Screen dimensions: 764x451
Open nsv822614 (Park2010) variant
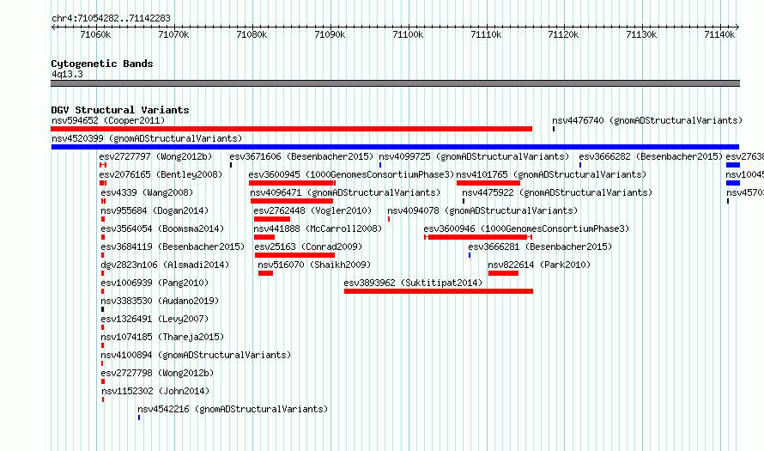539,265
